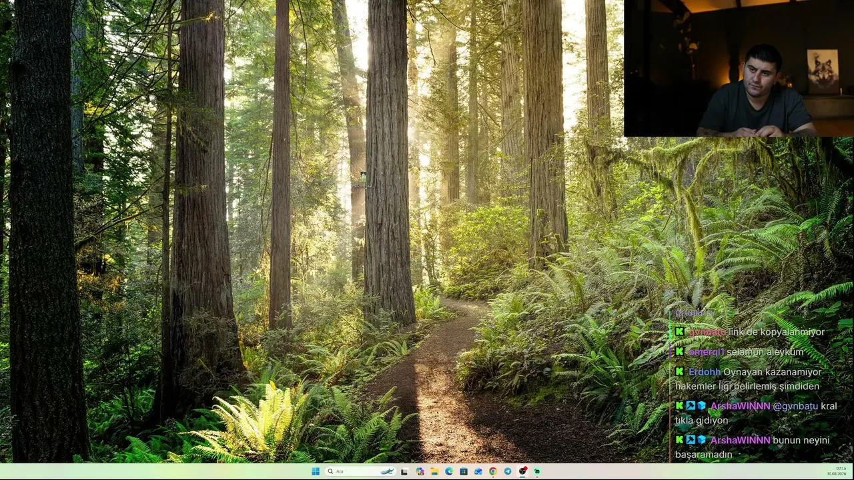Click the taskbar search box labeled Ara
Viewport: 854px width, 480px height.
[x=360, y=471]
